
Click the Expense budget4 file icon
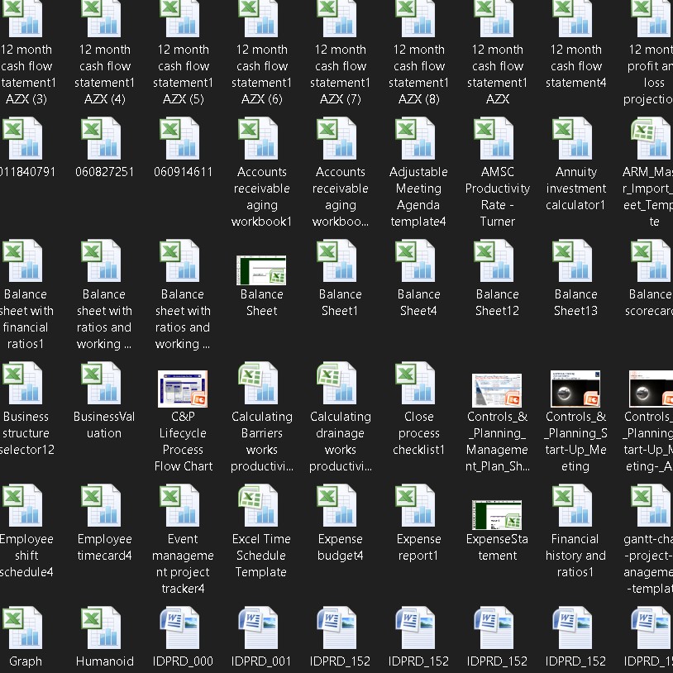click(340, 506)
